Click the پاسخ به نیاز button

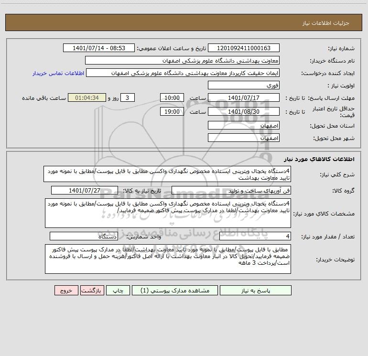256,290
